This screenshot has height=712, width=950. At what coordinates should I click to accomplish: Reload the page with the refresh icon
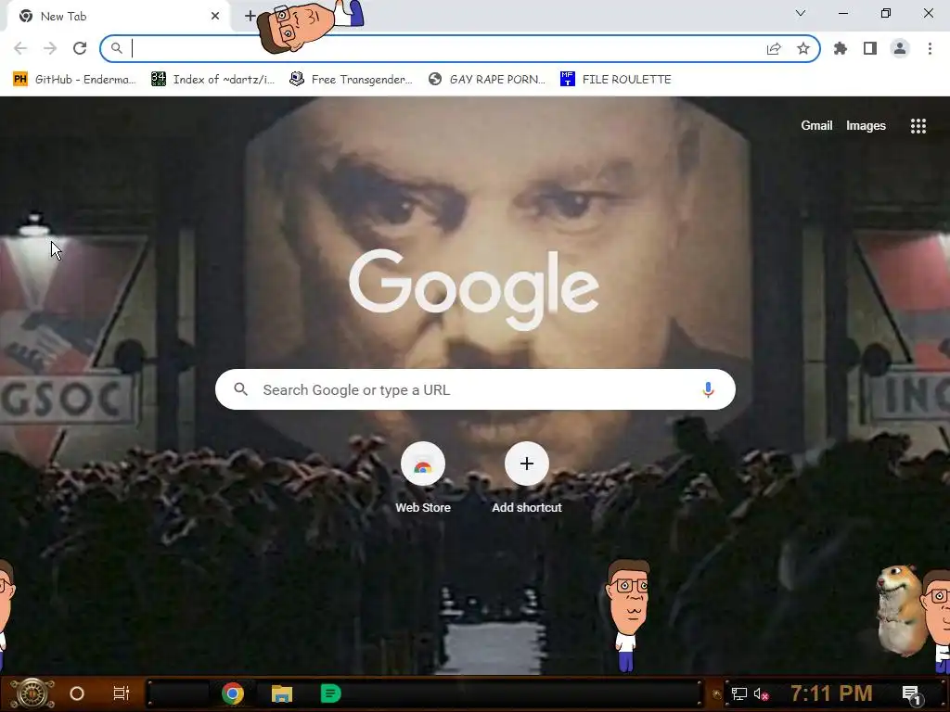click(x=80, y=48)
